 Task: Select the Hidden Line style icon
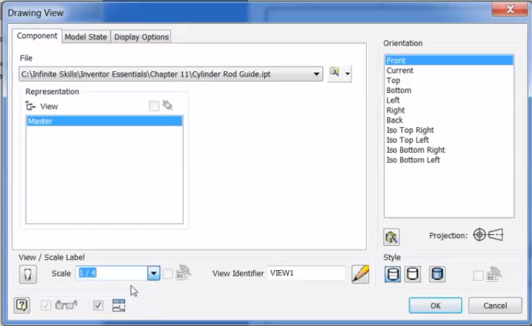tap(392, 274)
